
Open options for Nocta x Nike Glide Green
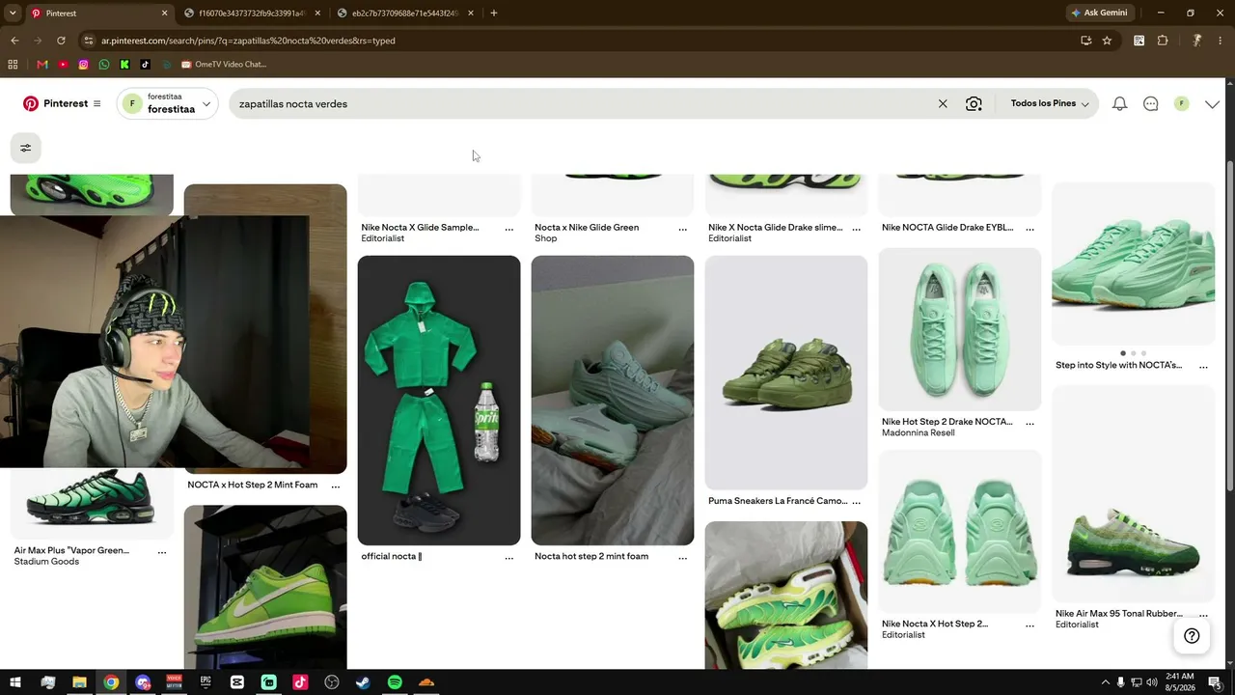pos(682,229)
